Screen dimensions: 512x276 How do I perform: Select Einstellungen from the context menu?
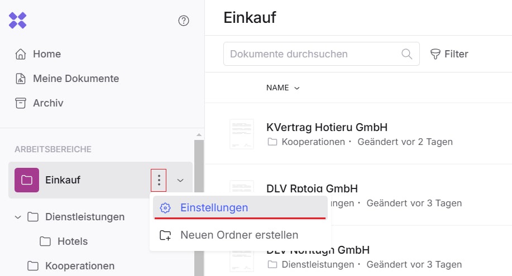tap(214, 207)
